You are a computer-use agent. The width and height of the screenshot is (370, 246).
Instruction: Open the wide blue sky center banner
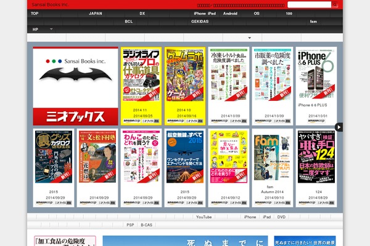click(185, 241)
